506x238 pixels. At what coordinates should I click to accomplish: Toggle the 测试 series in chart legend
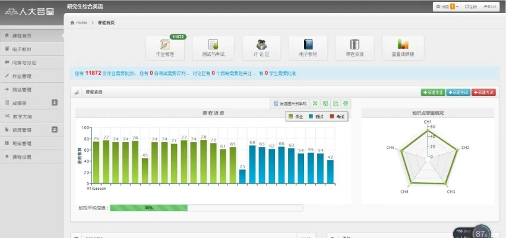click(315, 116)
